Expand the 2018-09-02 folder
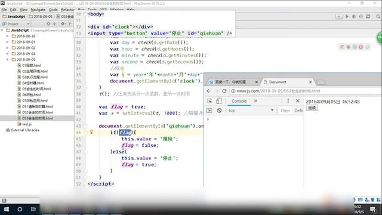 (7, 48)
